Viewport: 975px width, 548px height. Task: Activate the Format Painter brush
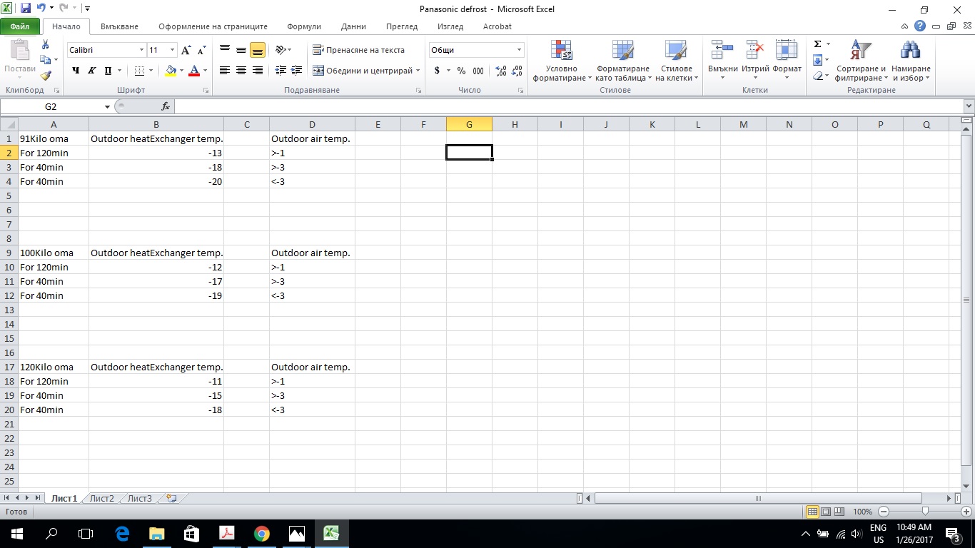[x=46, y=75]
